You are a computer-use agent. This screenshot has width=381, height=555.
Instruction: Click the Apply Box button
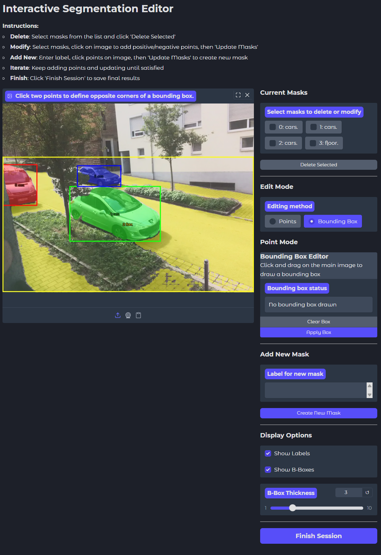(x=319, y=332)
